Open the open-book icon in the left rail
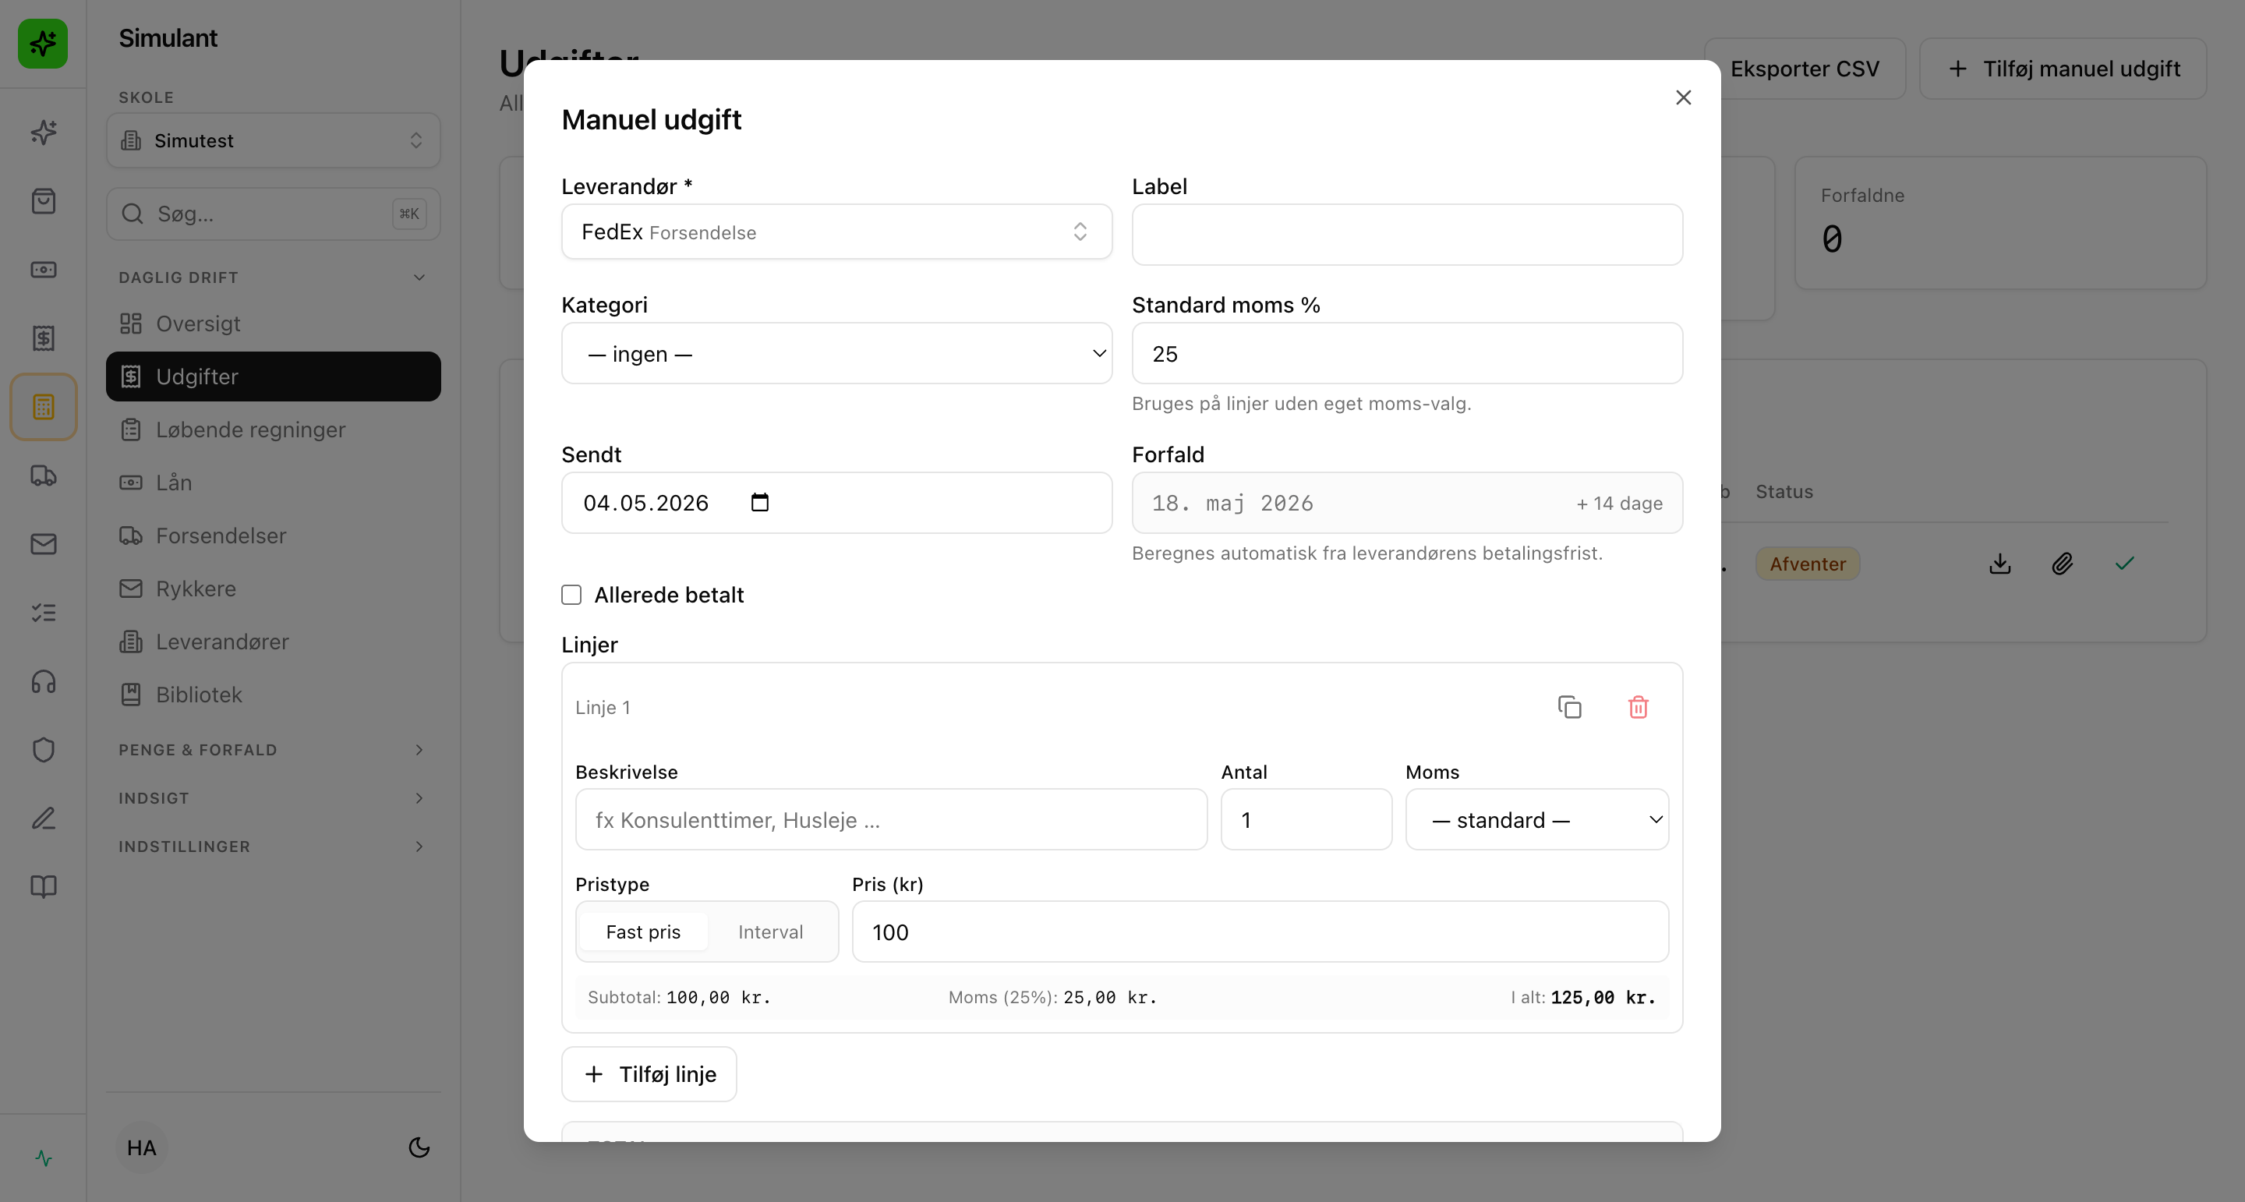2245x1202 pixels. (x=44, y=886)
